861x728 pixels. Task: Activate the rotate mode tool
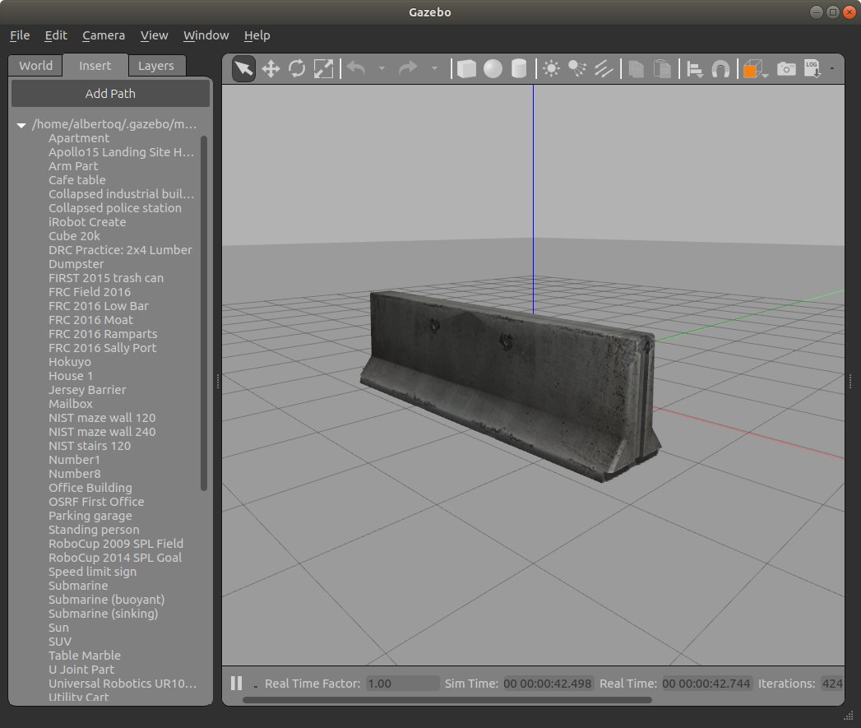pyautogui.click(x=297, y=68)
